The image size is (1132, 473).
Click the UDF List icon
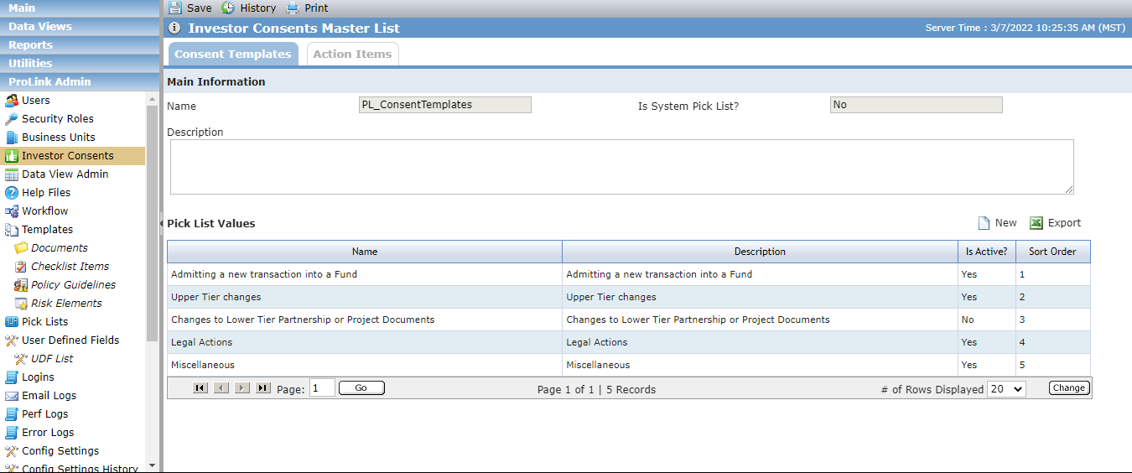click(21, 359)
